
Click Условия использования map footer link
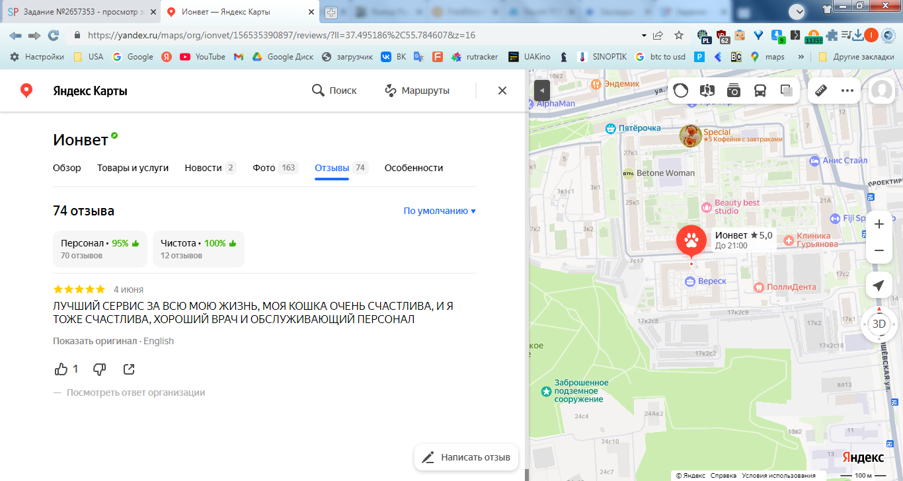pos(779,475)
